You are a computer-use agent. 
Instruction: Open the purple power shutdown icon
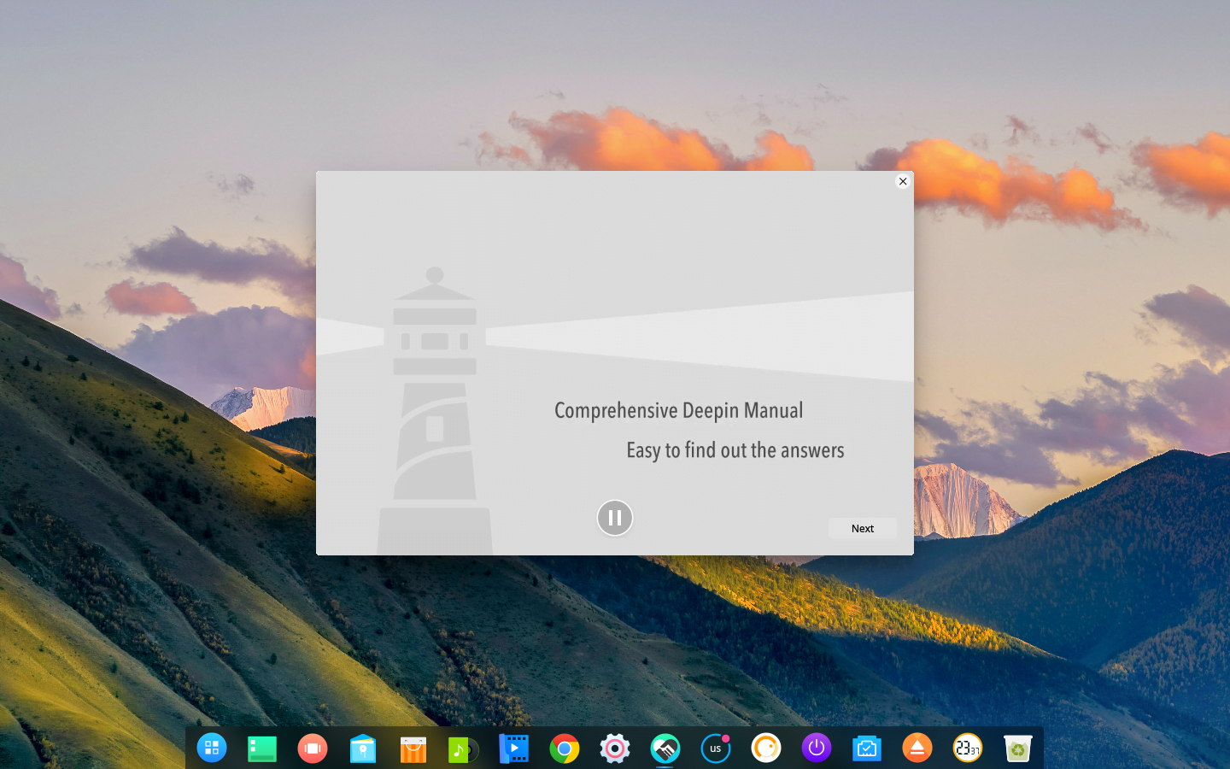(817, 748)
